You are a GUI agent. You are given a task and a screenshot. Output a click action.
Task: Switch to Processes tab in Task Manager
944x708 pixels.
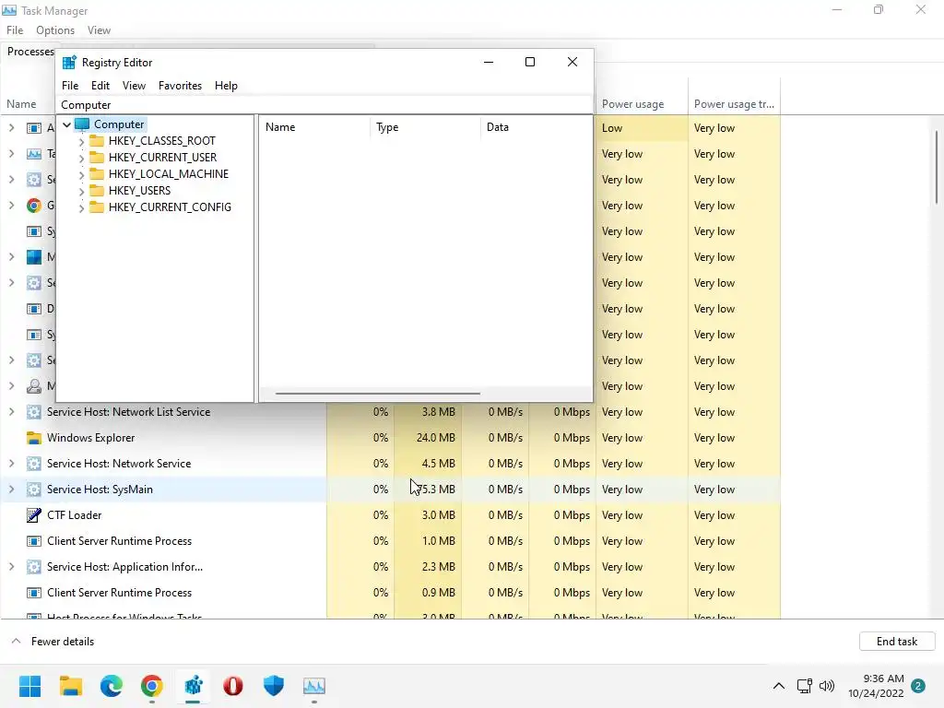pyautogui.click(x=30, y=52)
